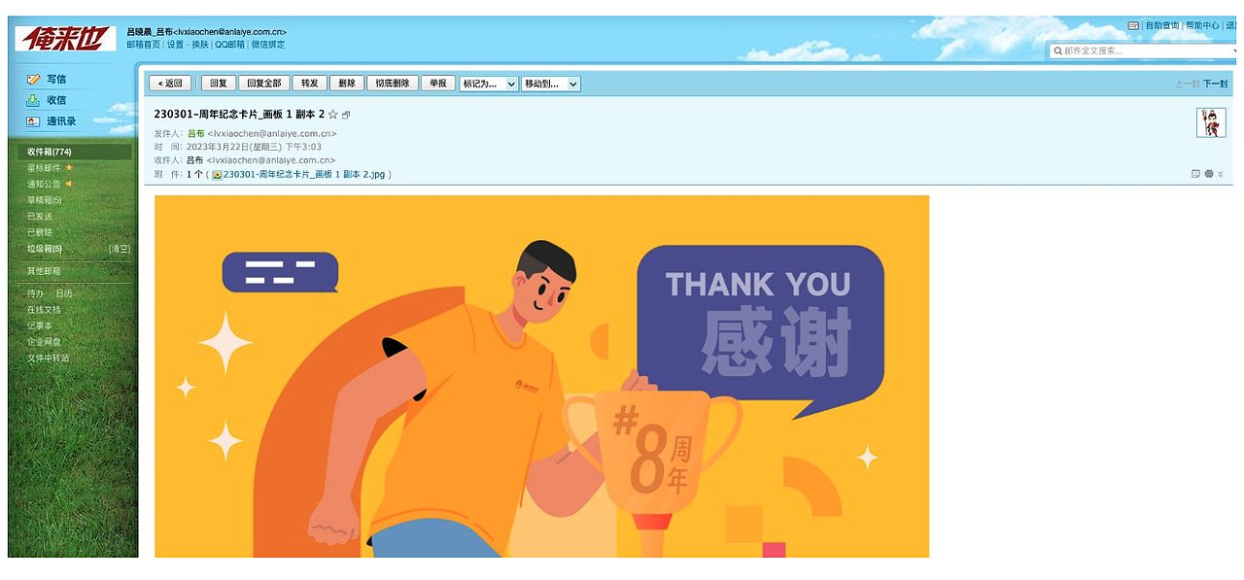Open the 移动到 dropdown

point(551,84)
